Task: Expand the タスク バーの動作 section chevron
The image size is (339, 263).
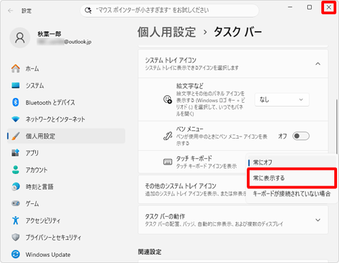Action: 318,220
